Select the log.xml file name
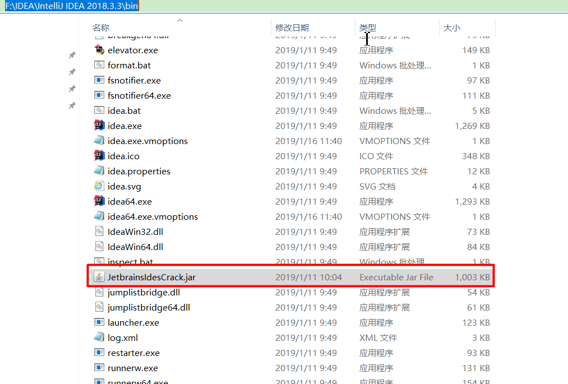Screen dimensions: 568x384 pyautogui.click(x=122, y=337)
